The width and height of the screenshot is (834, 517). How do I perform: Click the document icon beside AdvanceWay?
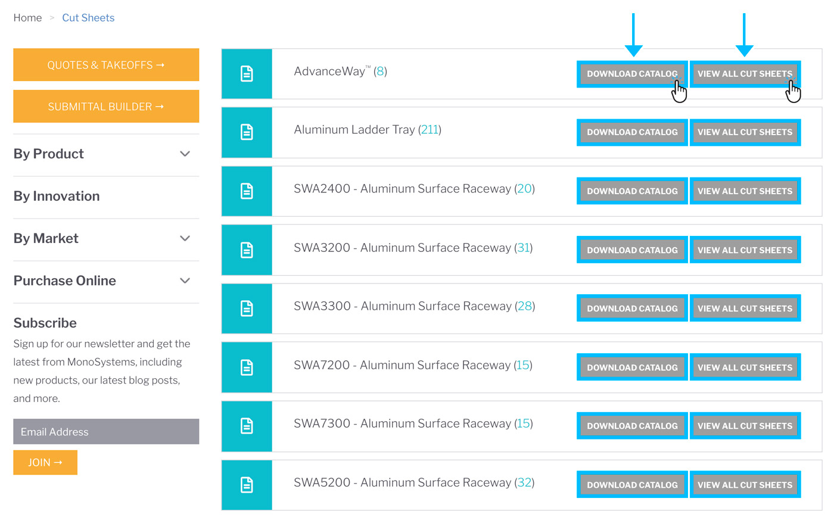247,74
